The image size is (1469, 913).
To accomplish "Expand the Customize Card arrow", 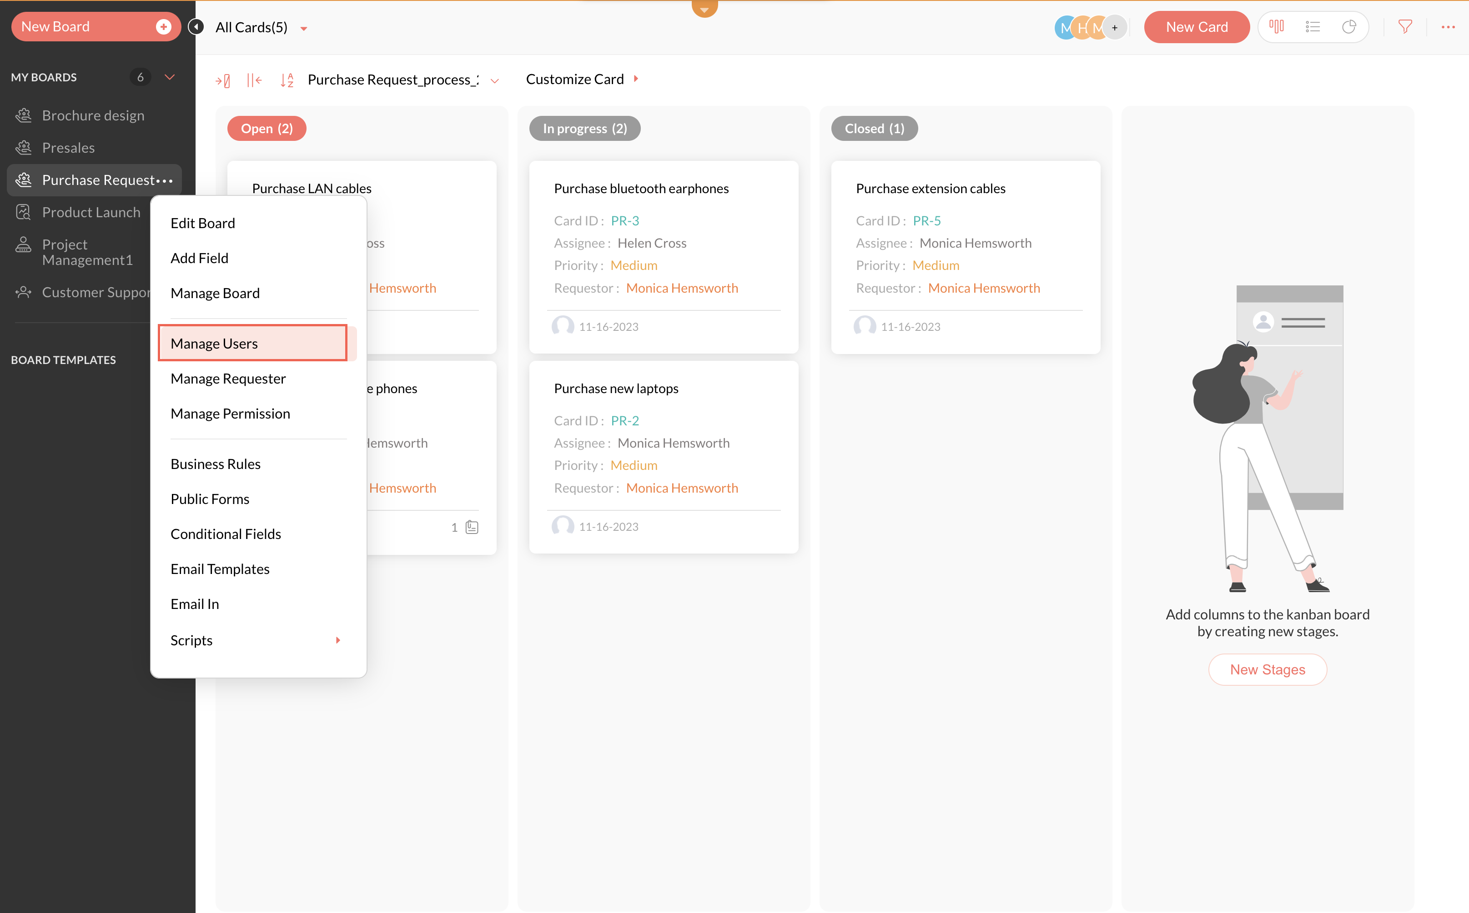I will tap(636, 79).
